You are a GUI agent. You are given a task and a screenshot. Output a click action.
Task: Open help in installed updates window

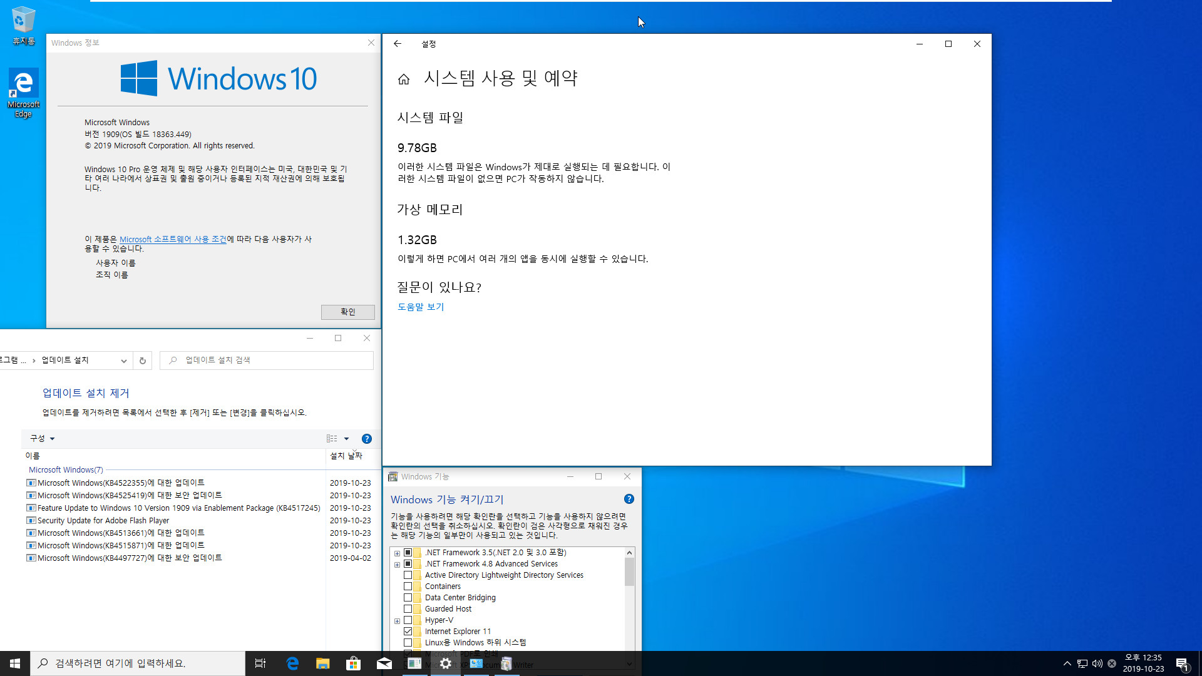tap(367, 439)
